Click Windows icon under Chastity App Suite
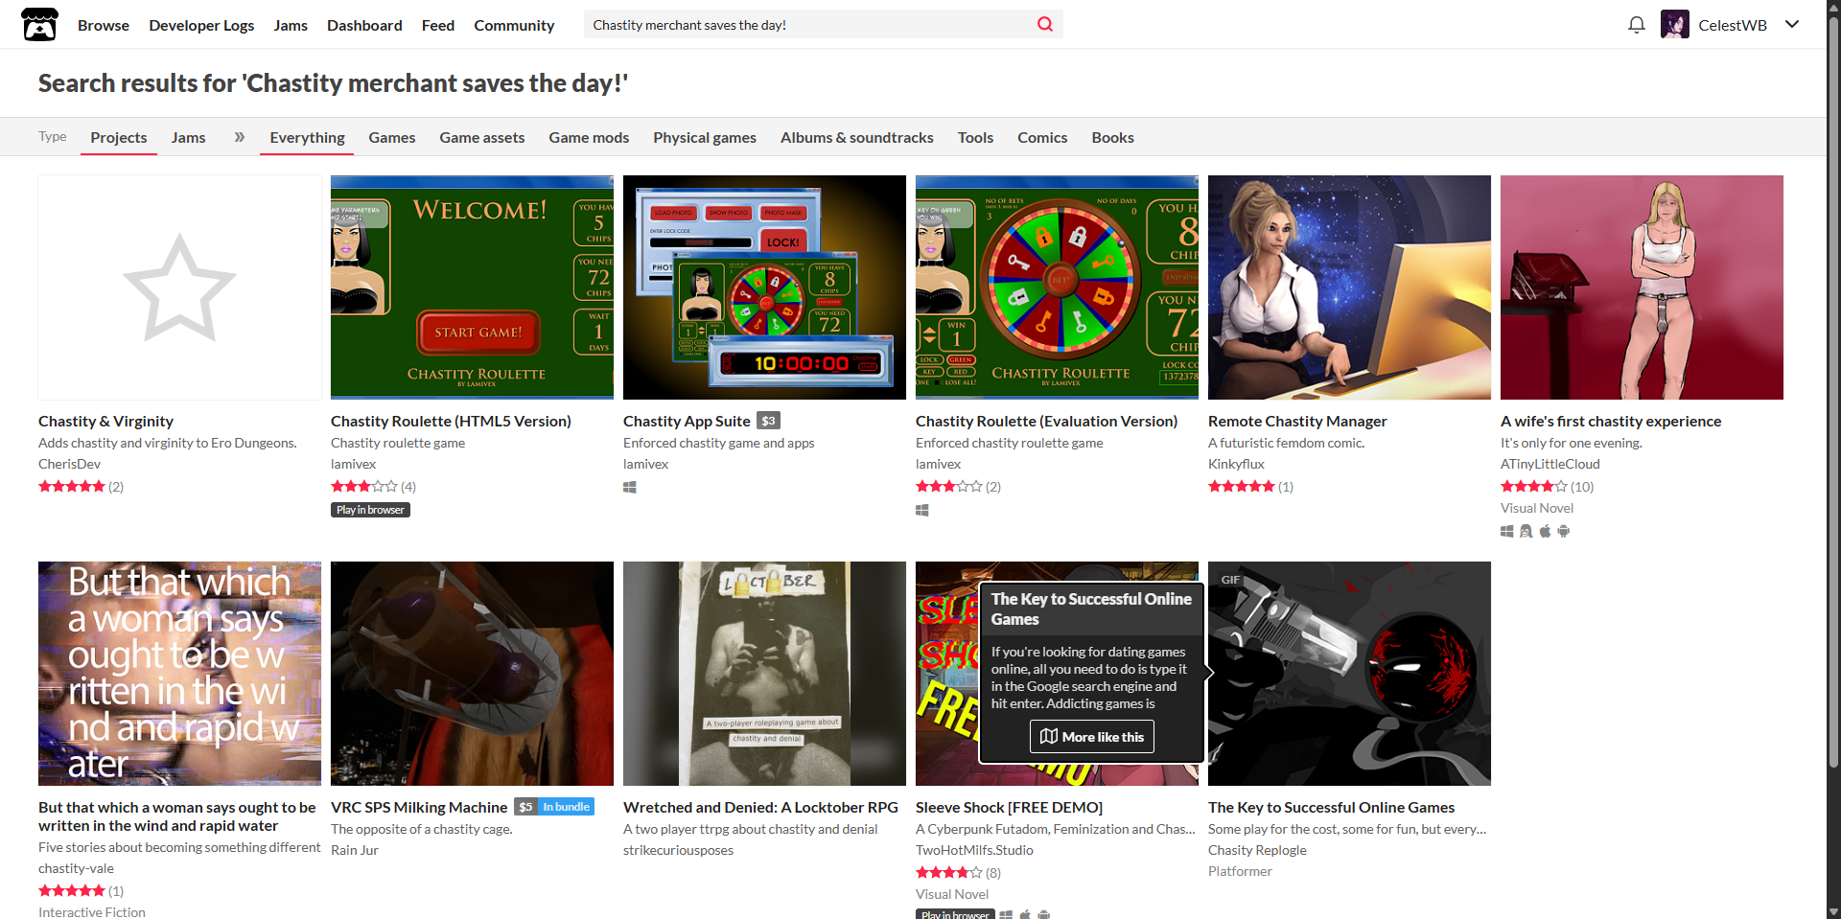 click(630, 488)
